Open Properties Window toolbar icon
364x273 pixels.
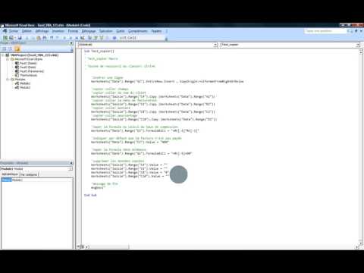[x=96, y=38]
